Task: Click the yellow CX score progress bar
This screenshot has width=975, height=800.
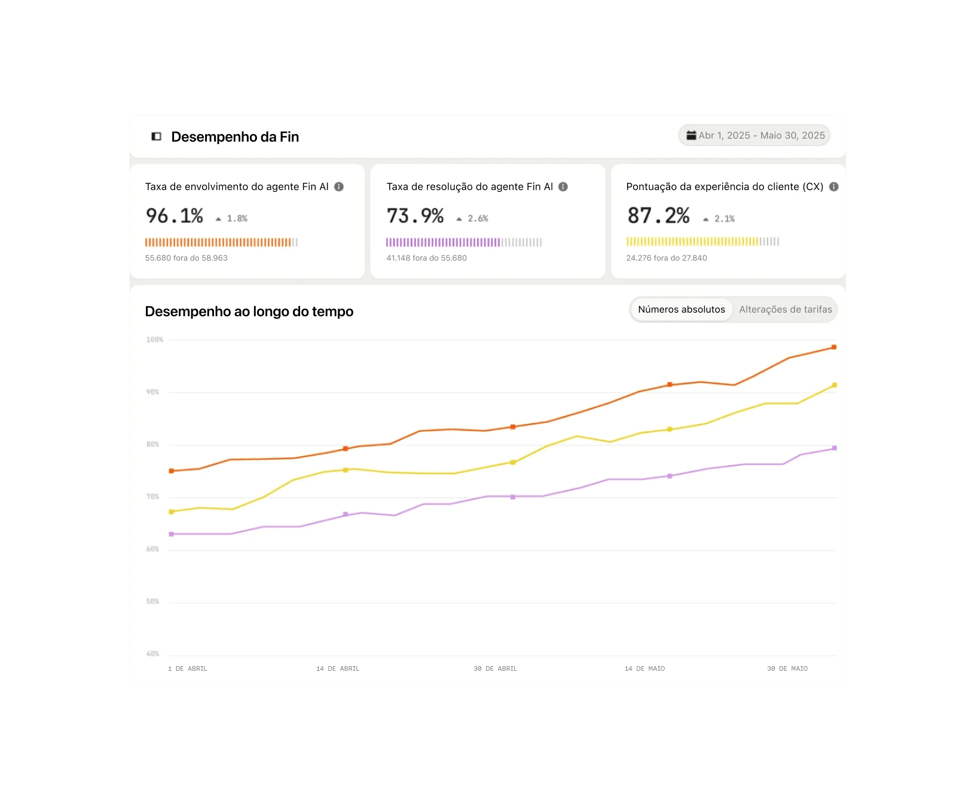Action: [702, 242]
